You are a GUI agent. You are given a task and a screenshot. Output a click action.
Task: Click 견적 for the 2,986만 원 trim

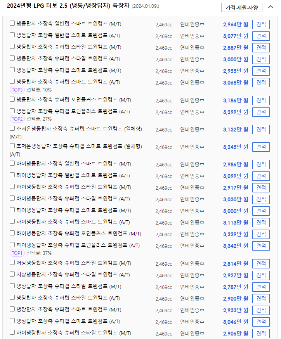261,164
